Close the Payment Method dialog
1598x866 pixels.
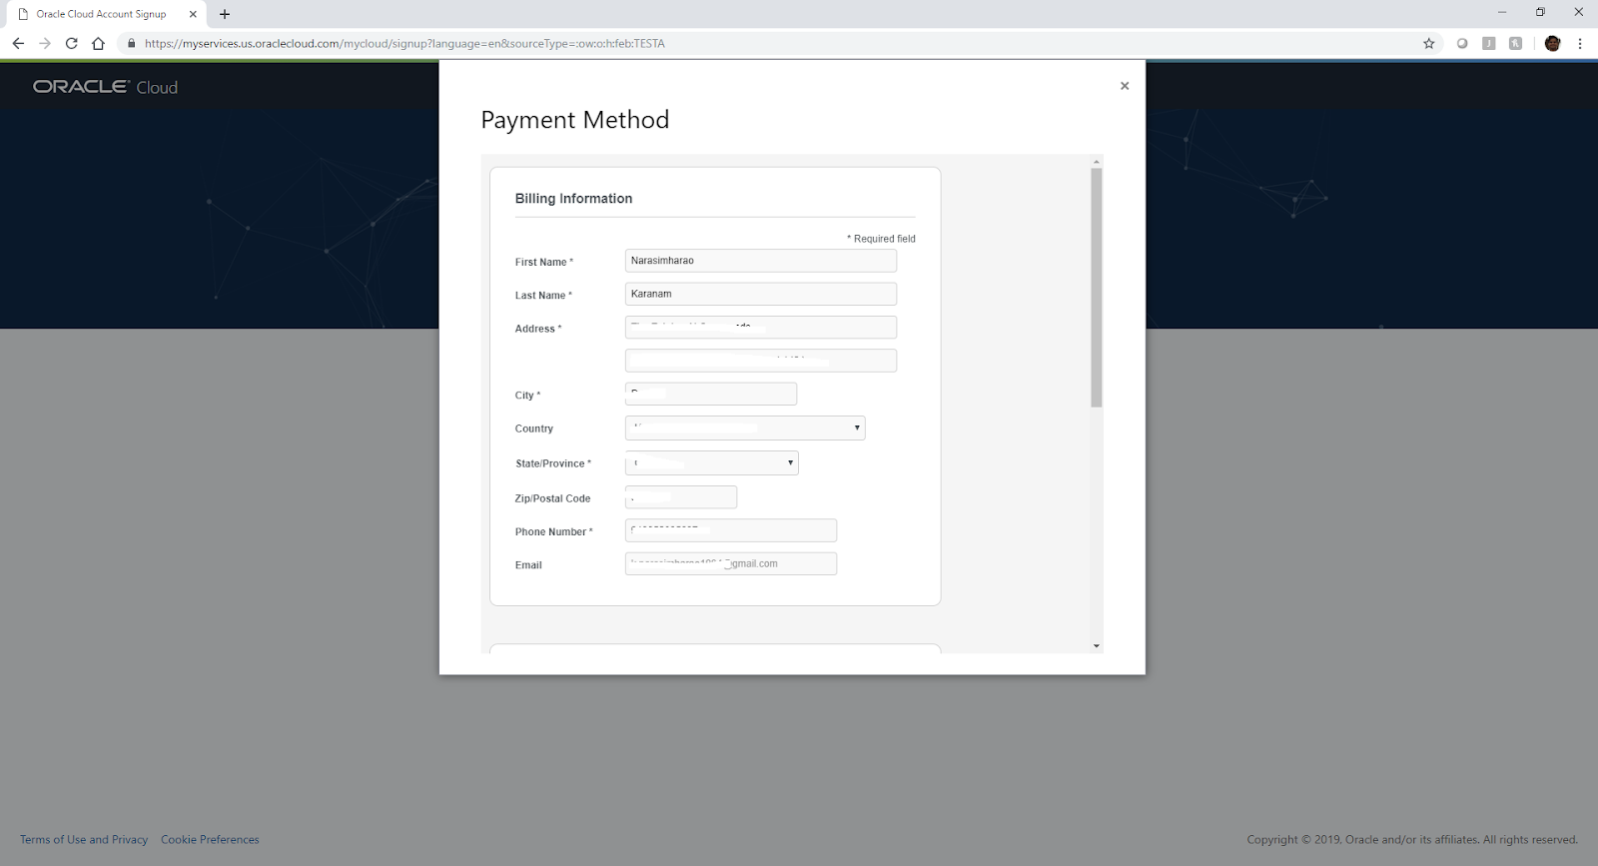click(x=1125, y=86)
